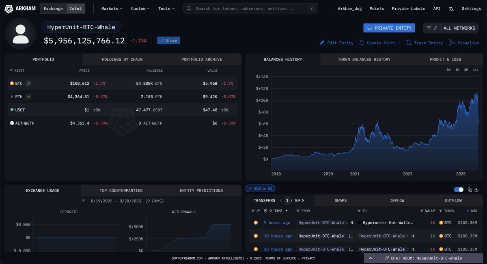The width and height of the screenshot is (487, 264).
Task: Toggle the blue switch above transfers
Action: 459,189
